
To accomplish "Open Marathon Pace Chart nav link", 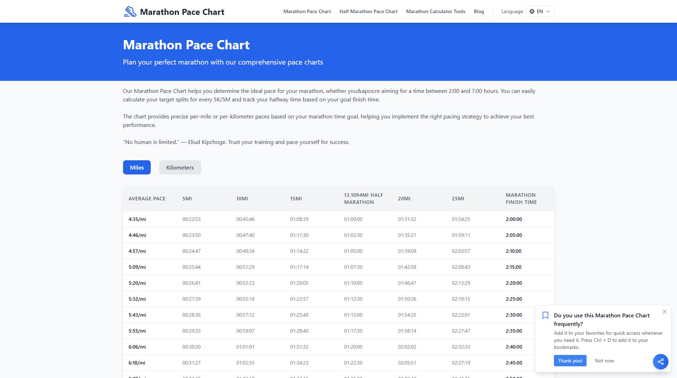I will [x=307, y=11].
